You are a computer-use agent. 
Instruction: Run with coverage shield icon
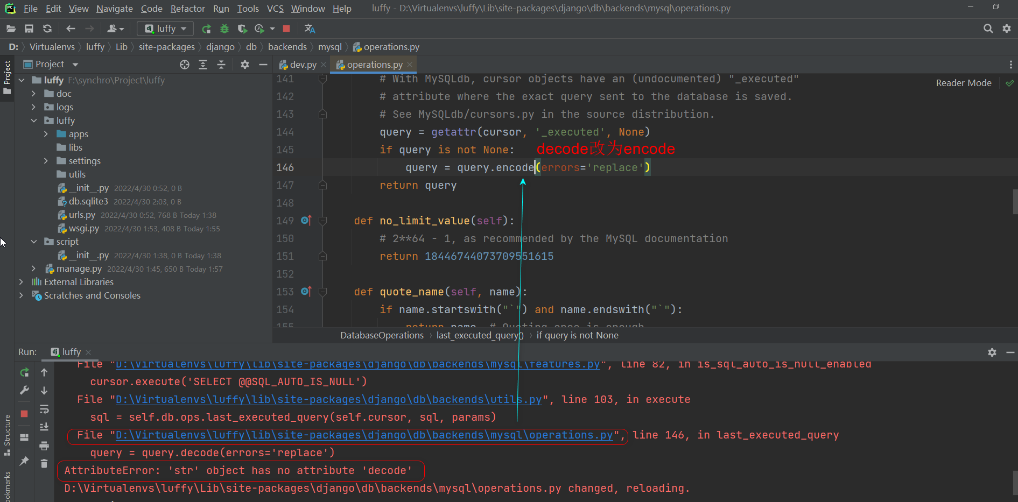242,29
